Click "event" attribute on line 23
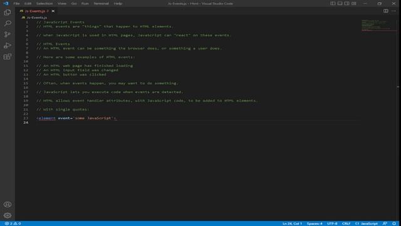 coord(64,118)
